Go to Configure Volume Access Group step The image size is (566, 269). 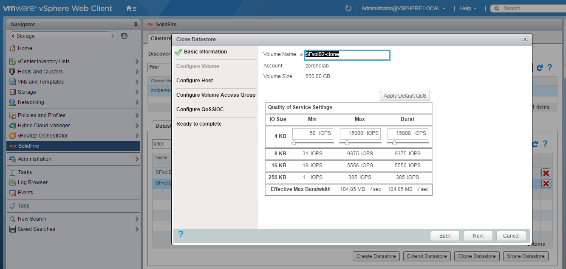(x=216, y=95)
